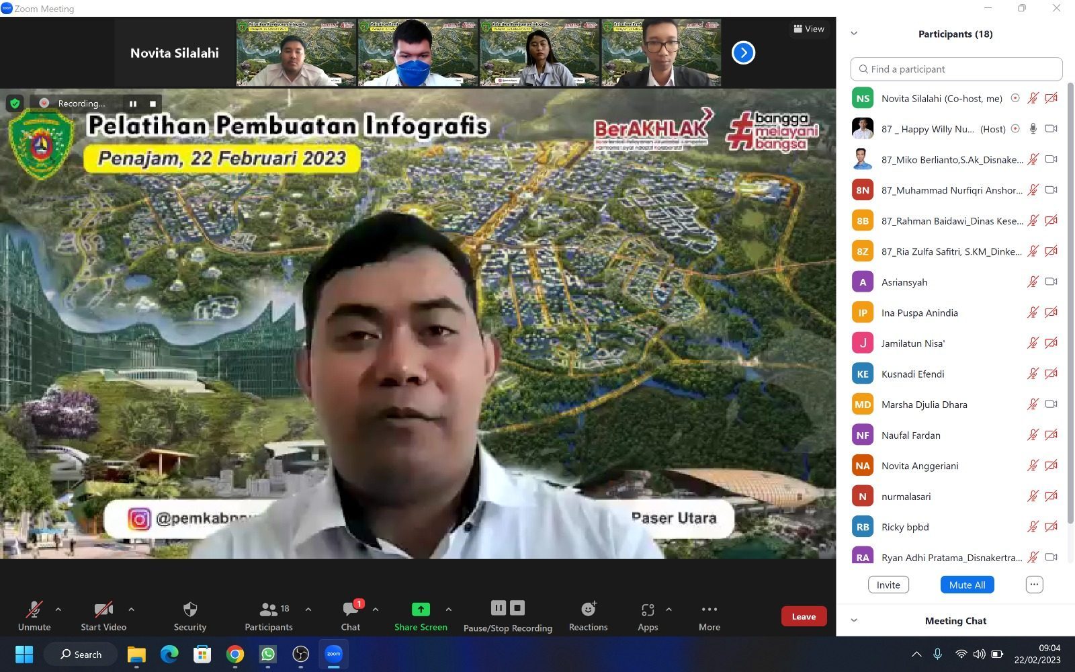This screenshot has height=672, width=1075.
Task: Open the View layout menu
Action: pos(808,29)
